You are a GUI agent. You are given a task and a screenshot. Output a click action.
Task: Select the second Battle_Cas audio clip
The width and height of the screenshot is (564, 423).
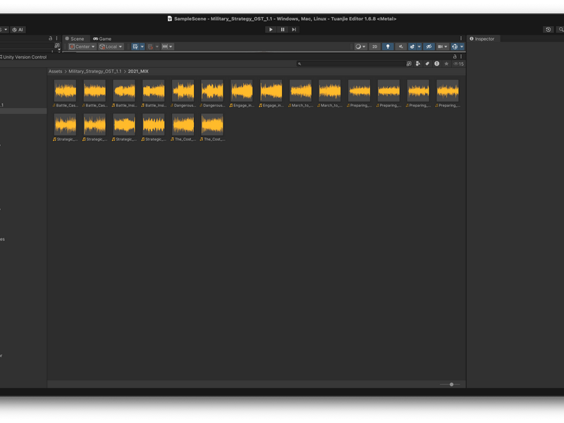click(94, 94)
